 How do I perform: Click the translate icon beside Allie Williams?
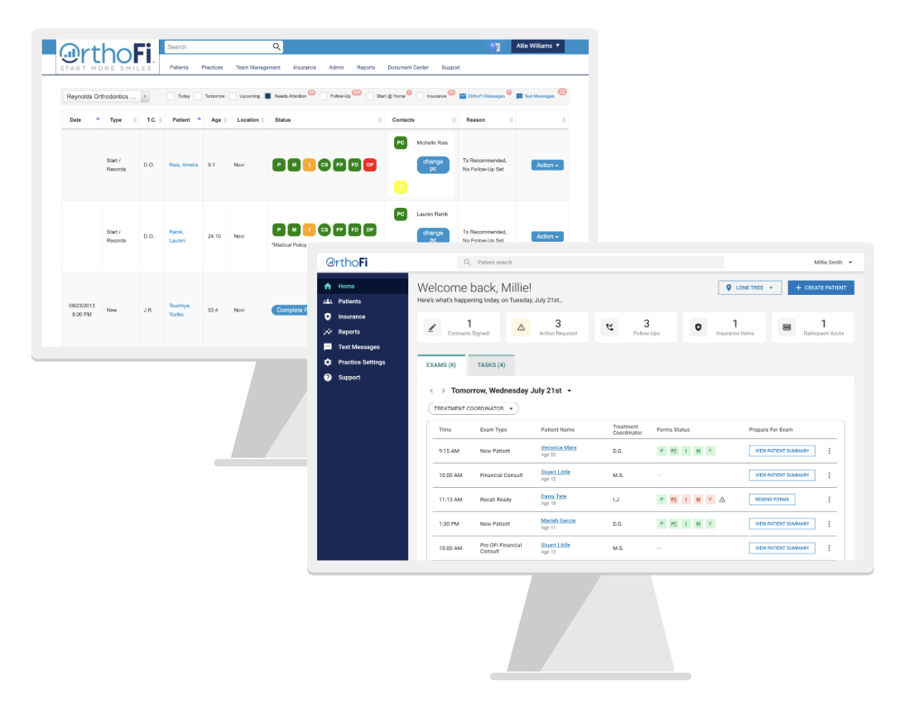tap(494, 46)
